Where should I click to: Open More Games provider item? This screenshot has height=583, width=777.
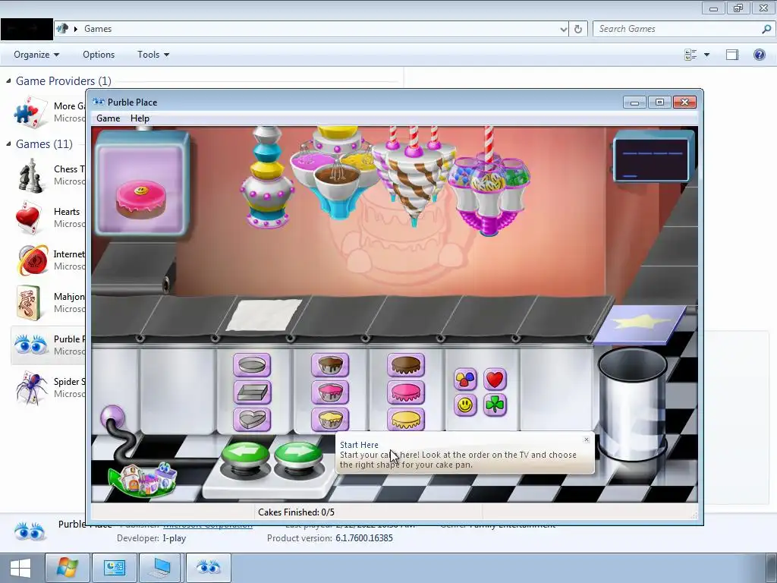pos(49,112)
